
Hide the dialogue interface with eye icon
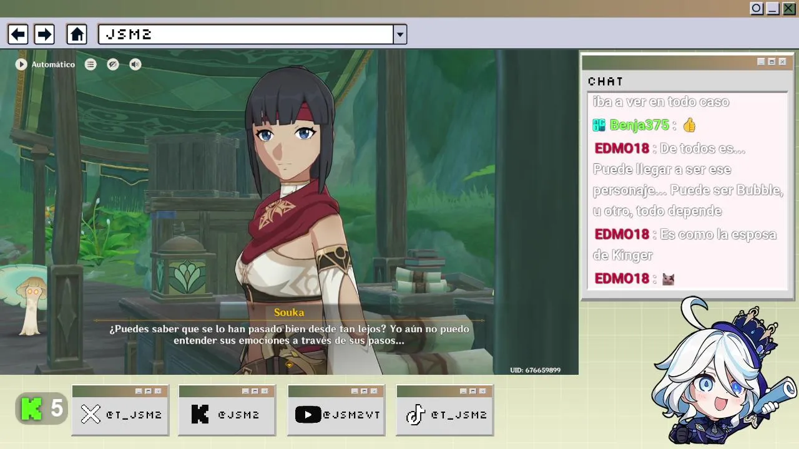113,64
